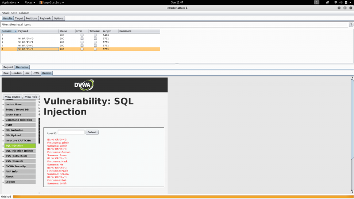
Task: Click the burp-StartBurp app icon in the top bar
Action: click(x=41, y=2)
